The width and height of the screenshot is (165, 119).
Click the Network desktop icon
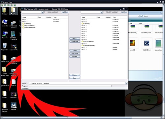click(x=5, y=35)
